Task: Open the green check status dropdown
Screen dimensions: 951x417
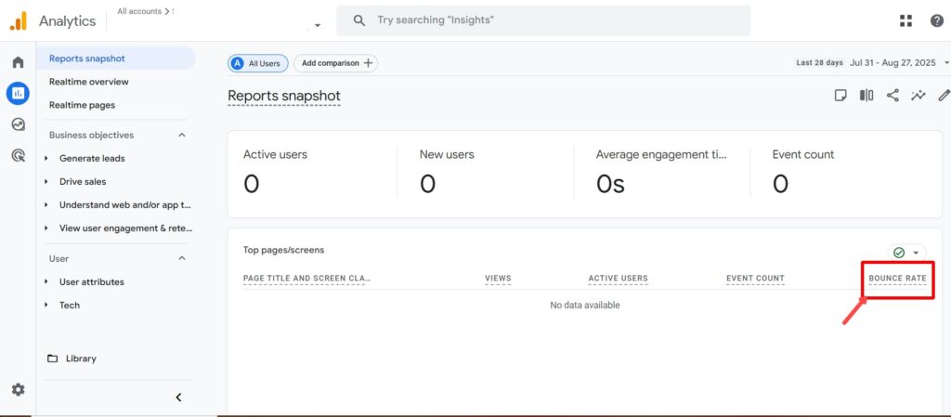Action: pos(906,253)
